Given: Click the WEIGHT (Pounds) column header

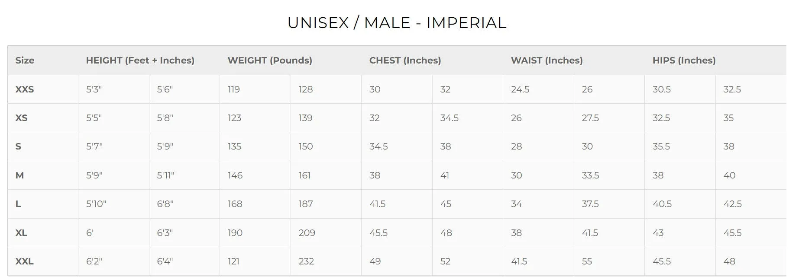Looking at the screenshot, I should (x=270, y=60).
